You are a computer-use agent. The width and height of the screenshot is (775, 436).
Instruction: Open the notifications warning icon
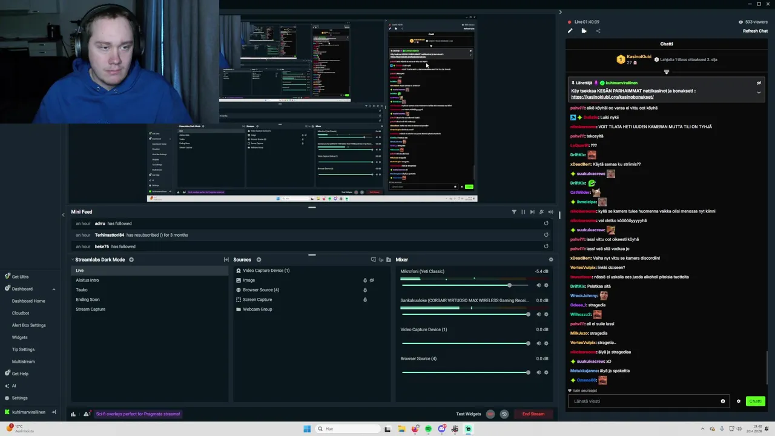click(x=87, y=414)
